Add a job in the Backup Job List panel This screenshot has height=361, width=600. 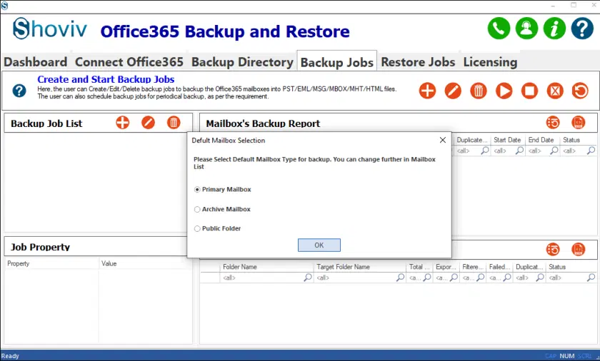[x=122, y=123]
